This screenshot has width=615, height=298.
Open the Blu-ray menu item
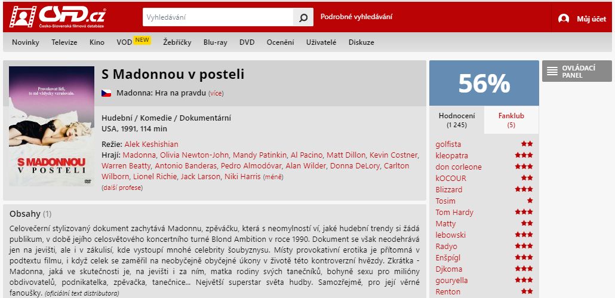coord(216,42)
